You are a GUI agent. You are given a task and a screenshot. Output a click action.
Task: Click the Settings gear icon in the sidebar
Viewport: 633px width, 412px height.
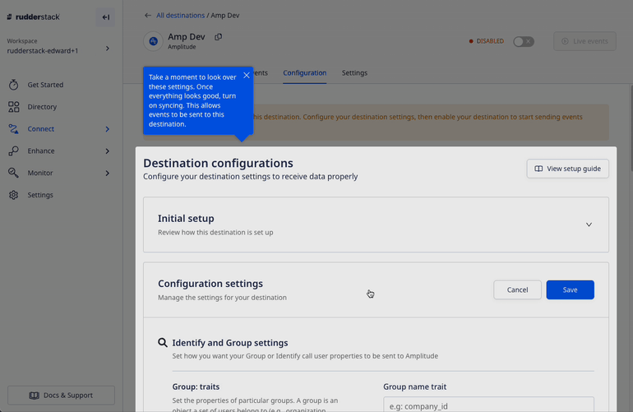coord(14,195)
